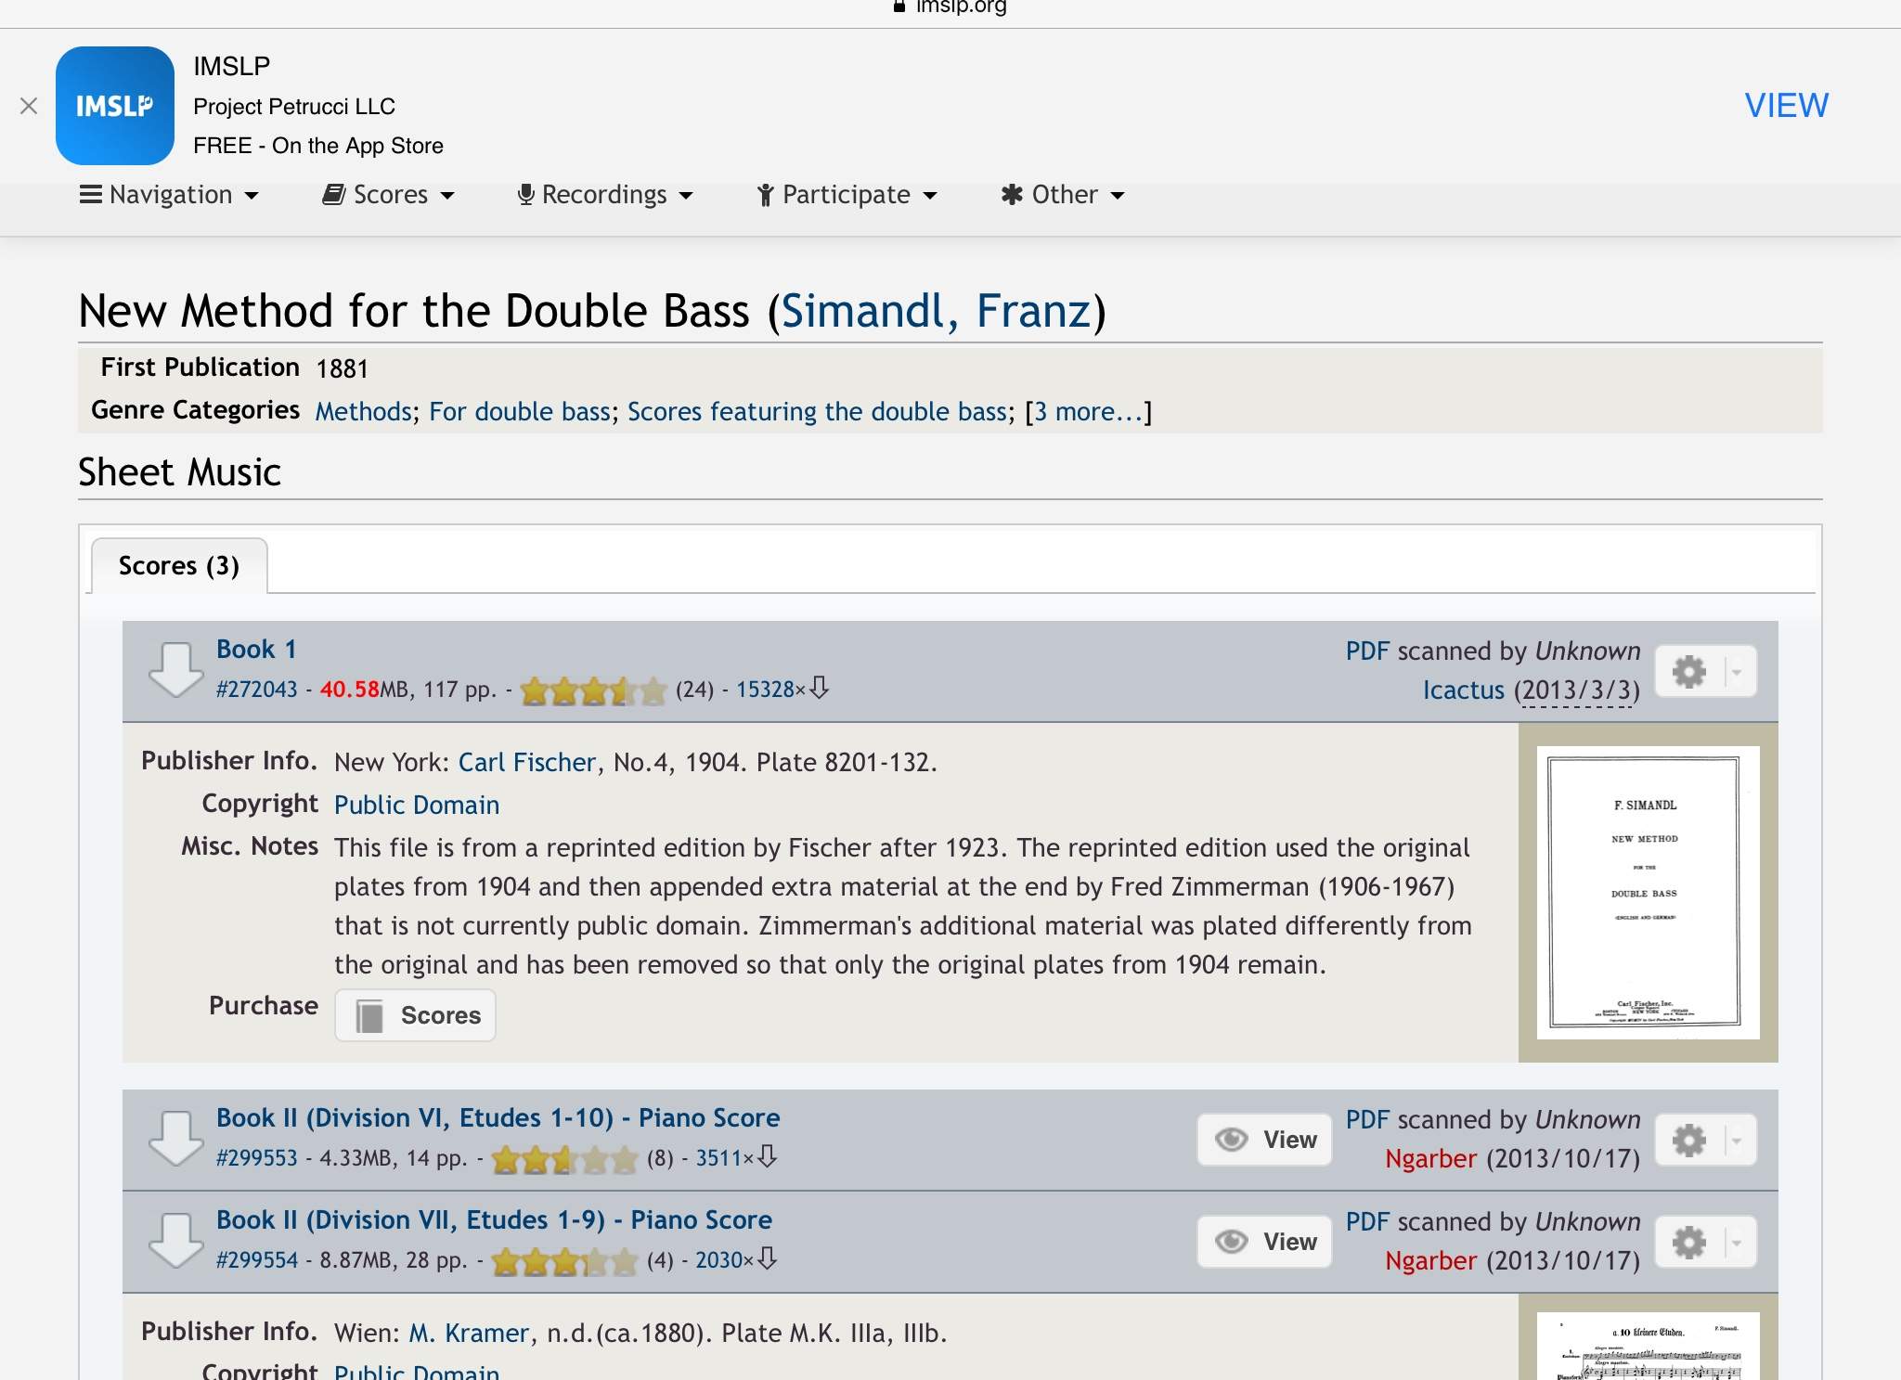
Task: Open the Participate menu
Action: point(847,195)
